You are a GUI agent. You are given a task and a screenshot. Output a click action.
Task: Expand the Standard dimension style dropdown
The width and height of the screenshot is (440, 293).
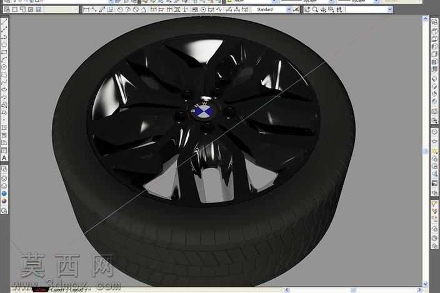pyautogui.click(x=289, y=10)
